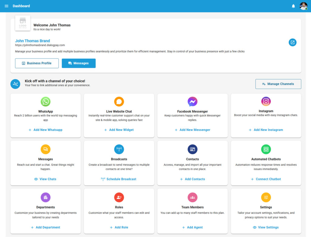Viewport: 311px width, 237px height.
Task: Open the user profile avatar
Action: coord(303,6)
